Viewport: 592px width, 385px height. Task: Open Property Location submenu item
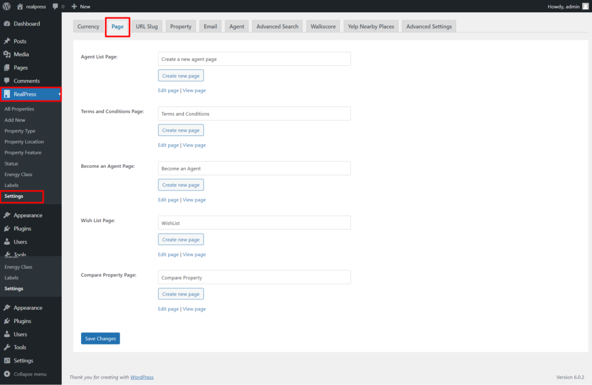tap(24, 142)
